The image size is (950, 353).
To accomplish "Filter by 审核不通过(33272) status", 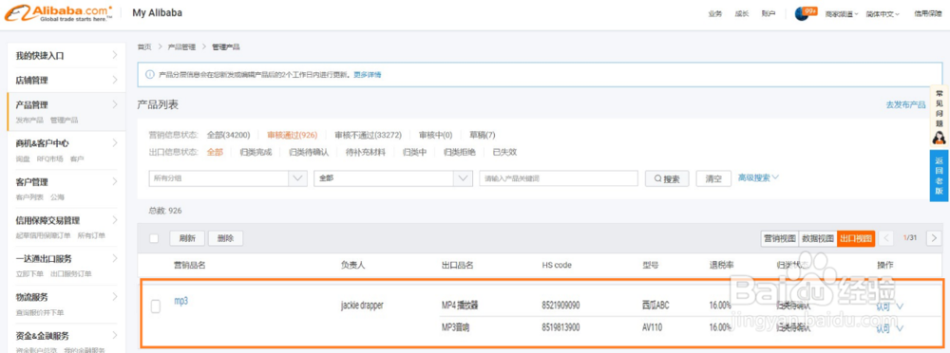I will [368, 135].
